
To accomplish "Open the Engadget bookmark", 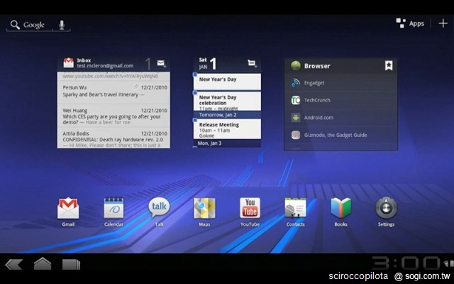I will [340, 83].
